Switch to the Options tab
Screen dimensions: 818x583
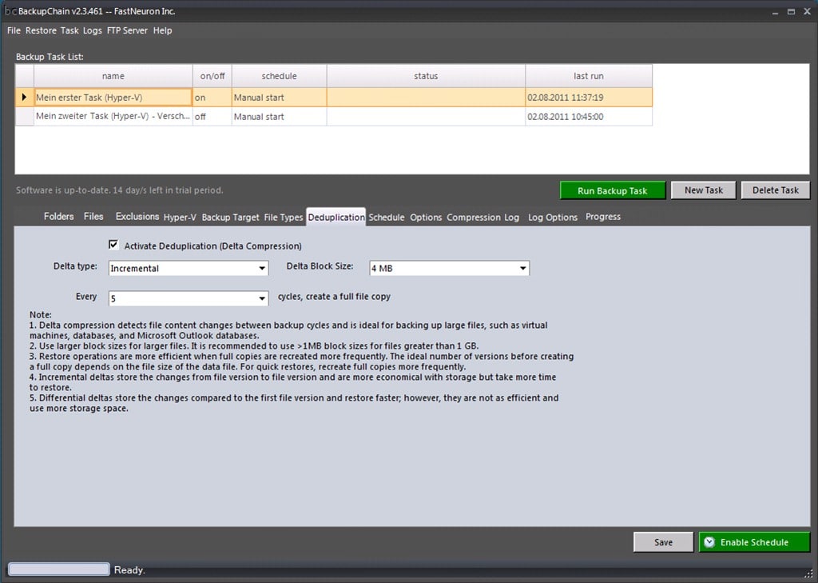pyautogui.click(x=426, y=218)
